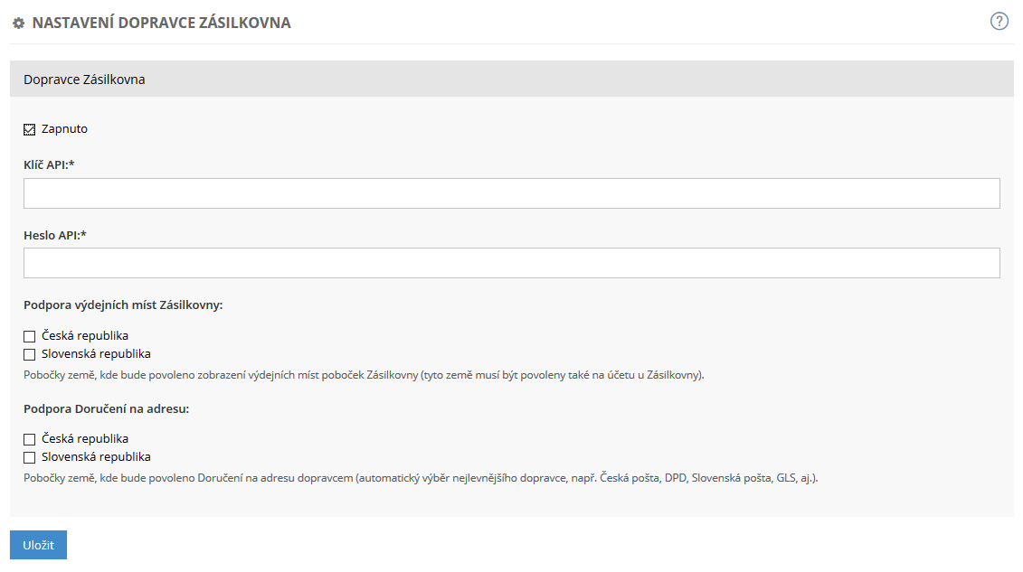Check Slovenská republika box under Doručení na adresu
1023x572 pixels.
pyautogui.click(x=29, y=457)
